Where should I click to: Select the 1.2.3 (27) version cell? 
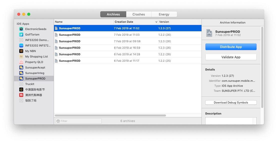(164, 28)
